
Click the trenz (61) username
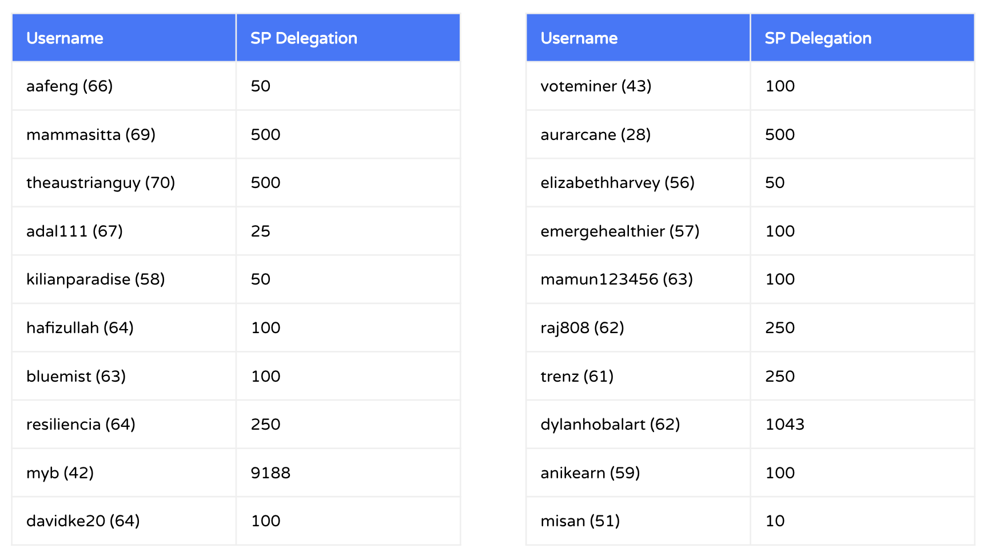[x=577, y=377]
